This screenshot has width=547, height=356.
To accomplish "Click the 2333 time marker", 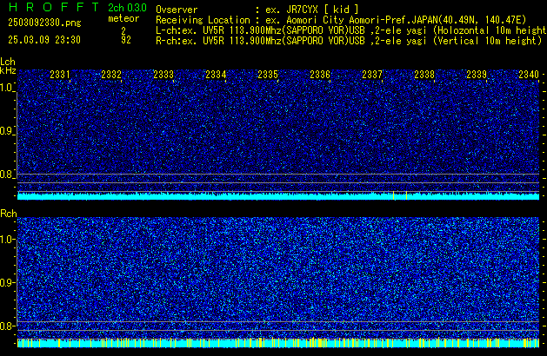I will [x=163, y=75].
